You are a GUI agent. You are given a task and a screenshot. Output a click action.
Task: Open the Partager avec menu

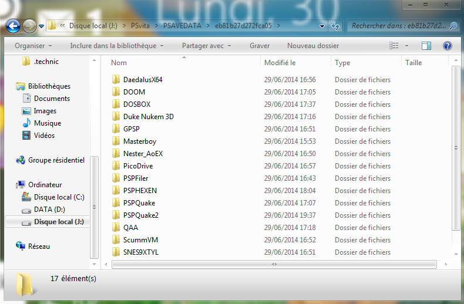coord(206,46)
